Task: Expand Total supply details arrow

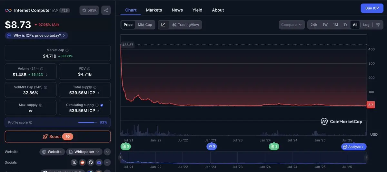Action: click(x=98, y=93)
